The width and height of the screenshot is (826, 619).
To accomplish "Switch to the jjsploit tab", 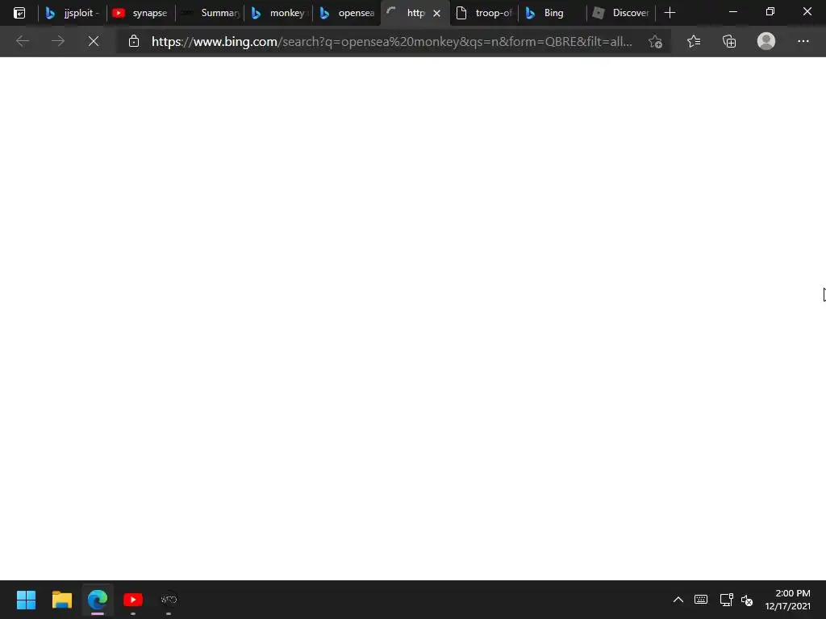I will pos(72,13).
